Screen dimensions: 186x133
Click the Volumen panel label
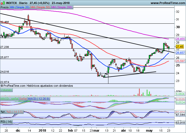point(6,90)
